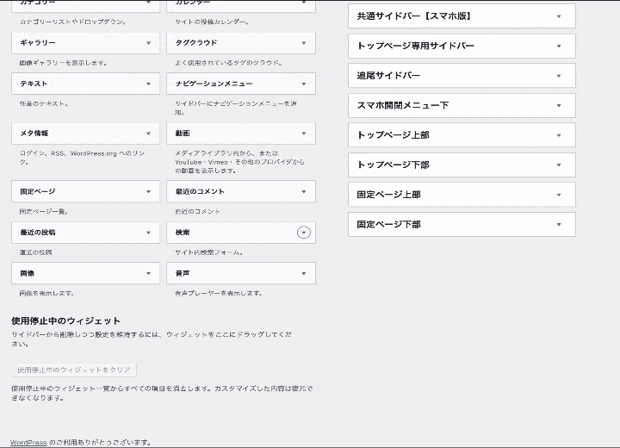620x448 pixels.
Task: Expand the ナビゲーションメニュー widget arrow
Action: 304,84
